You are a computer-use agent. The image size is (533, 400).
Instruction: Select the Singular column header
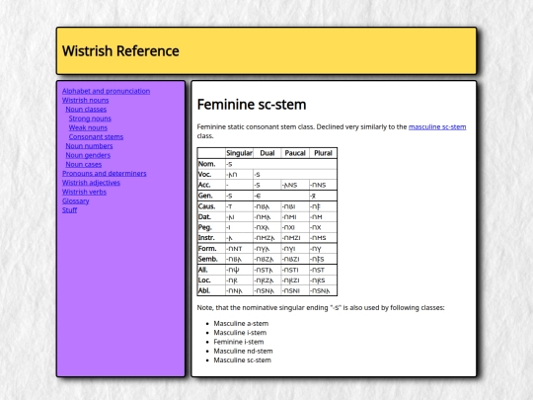coord(239,153)
